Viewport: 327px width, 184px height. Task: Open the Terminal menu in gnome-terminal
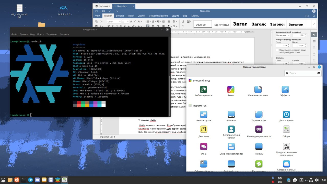pyautogui.click(x=52, y=34)
